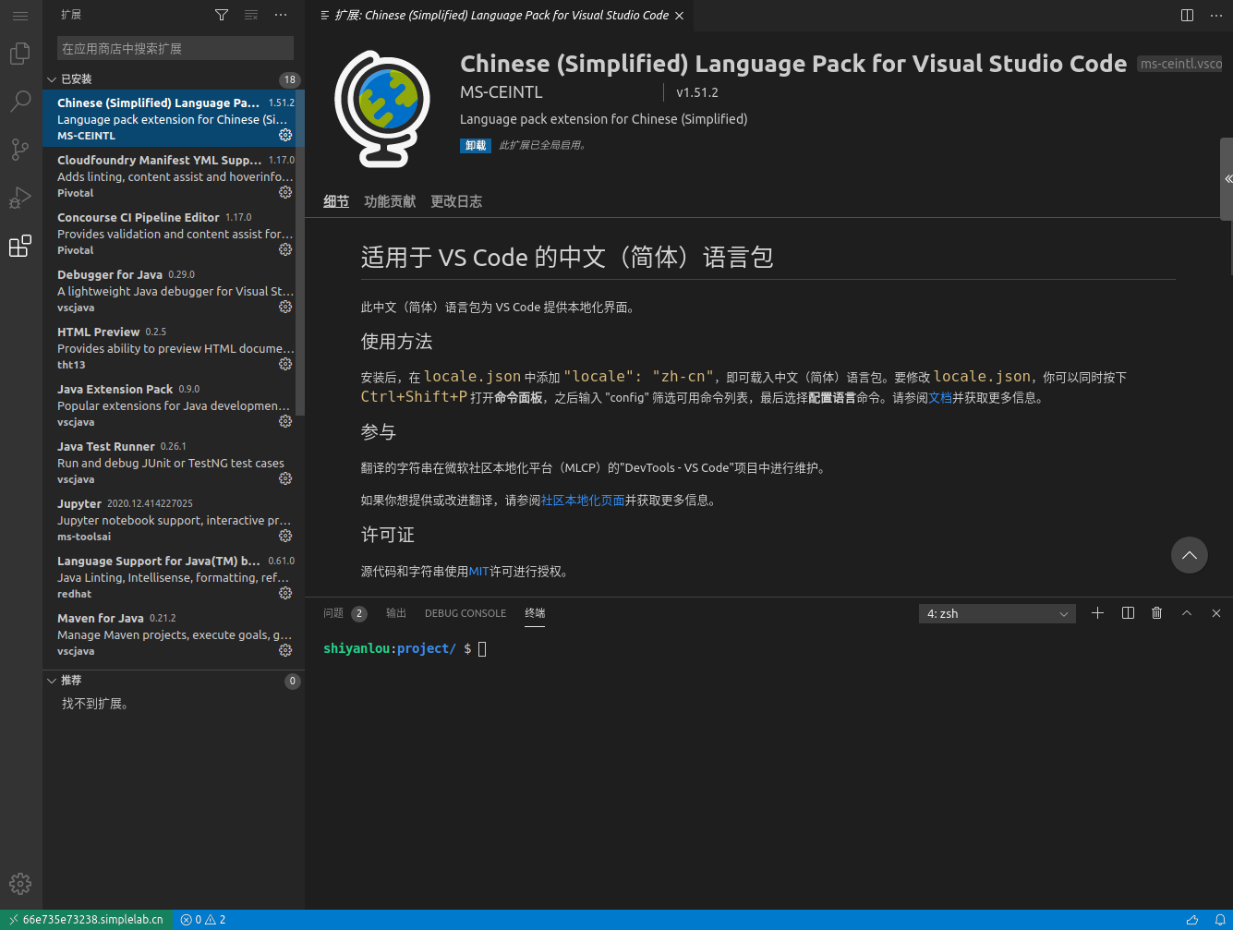This screenshot has height=930, width=1233.
Task: Select HTML Preview extension entry
Action: (174, 348)
